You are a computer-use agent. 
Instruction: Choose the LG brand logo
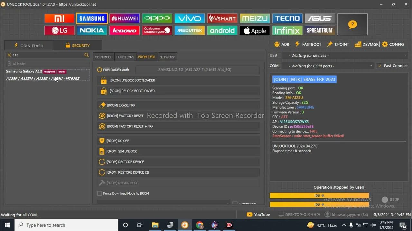coord(59,30)
